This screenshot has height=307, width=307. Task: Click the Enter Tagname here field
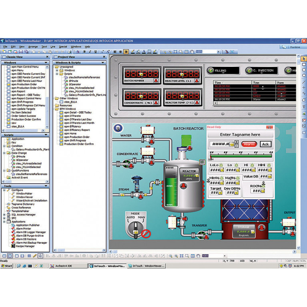coord(240,135)
